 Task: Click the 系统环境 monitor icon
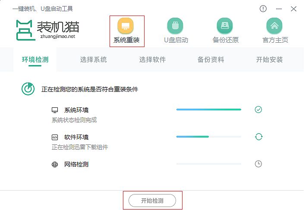55,110
